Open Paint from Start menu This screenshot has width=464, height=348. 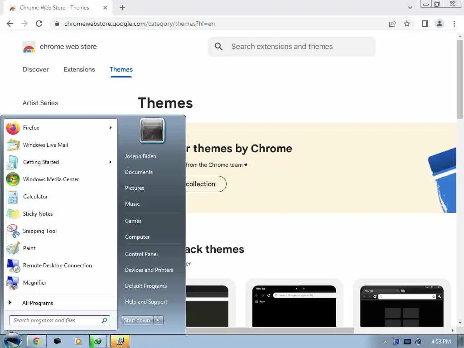(x=61, y=248)
